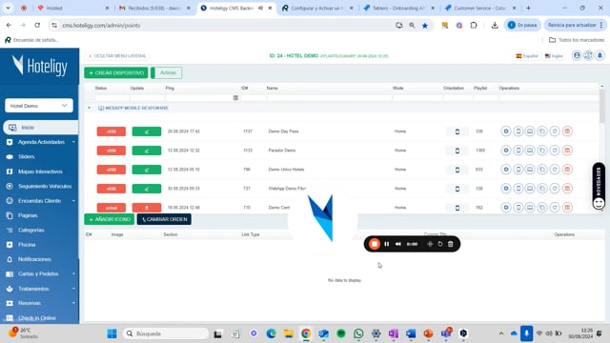Reload the page
610x343 pixels.
point(37,26)
